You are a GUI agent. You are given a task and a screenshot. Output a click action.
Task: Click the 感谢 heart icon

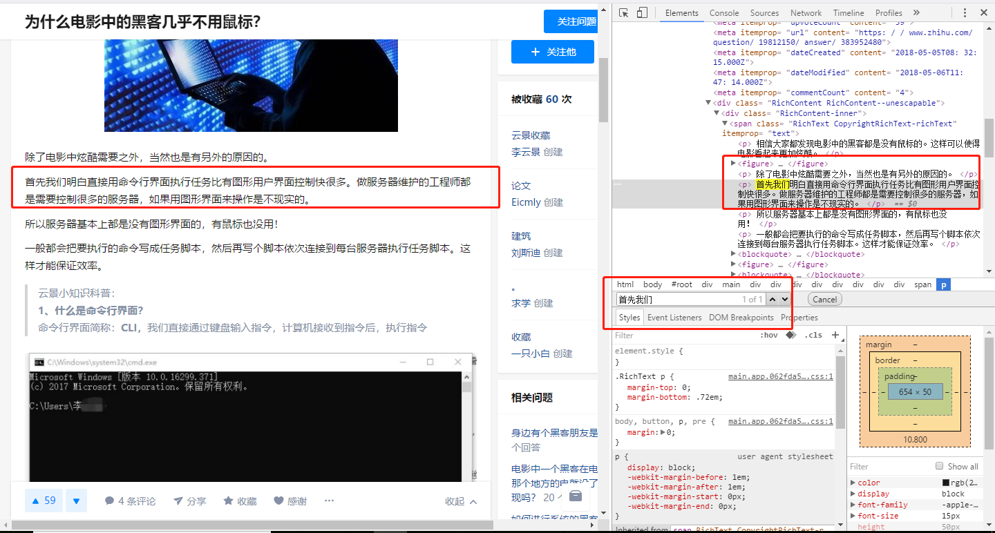[278, 501]
